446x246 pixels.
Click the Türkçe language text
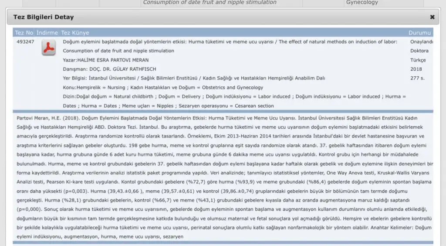[418, 60]
